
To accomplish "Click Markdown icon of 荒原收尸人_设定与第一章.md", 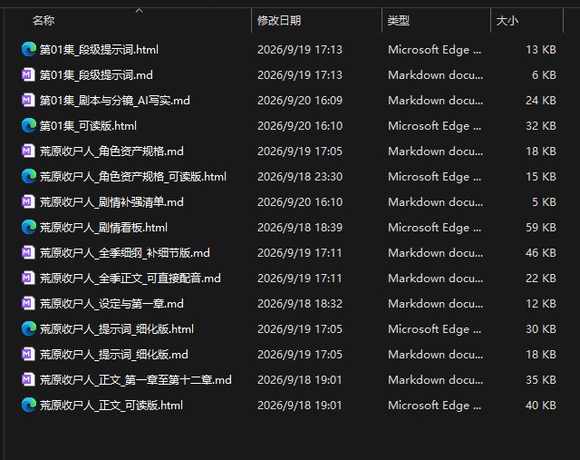I will (x=28, y=303).
